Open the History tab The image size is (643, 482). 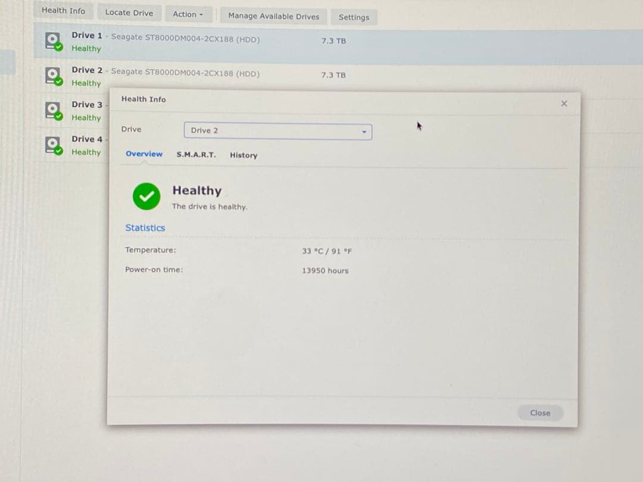coord(244,155)
